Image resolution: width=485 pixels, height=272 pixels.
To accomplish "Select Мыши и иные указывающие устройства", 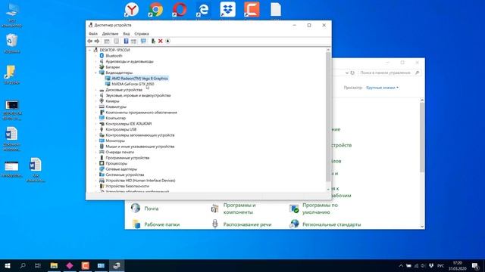I will click(x=139, y=147).
